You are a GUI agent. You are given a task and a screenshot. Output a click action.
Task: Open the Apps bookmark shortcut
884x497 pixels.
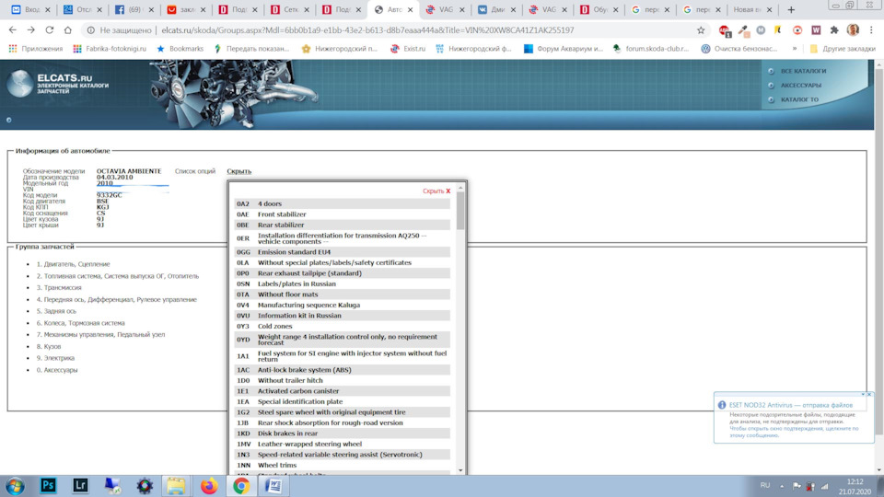[36, 49]
